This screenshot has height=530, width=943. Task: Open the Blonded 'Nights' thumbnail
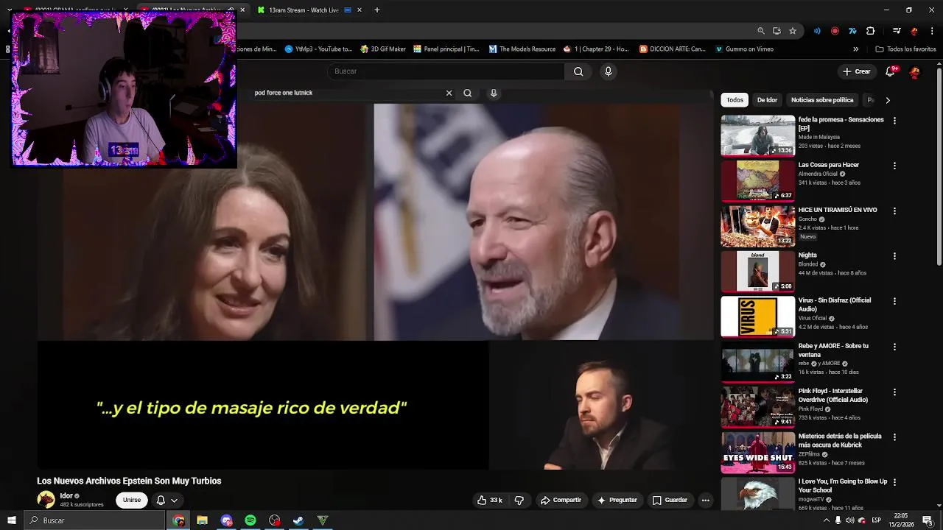[757, 271]
